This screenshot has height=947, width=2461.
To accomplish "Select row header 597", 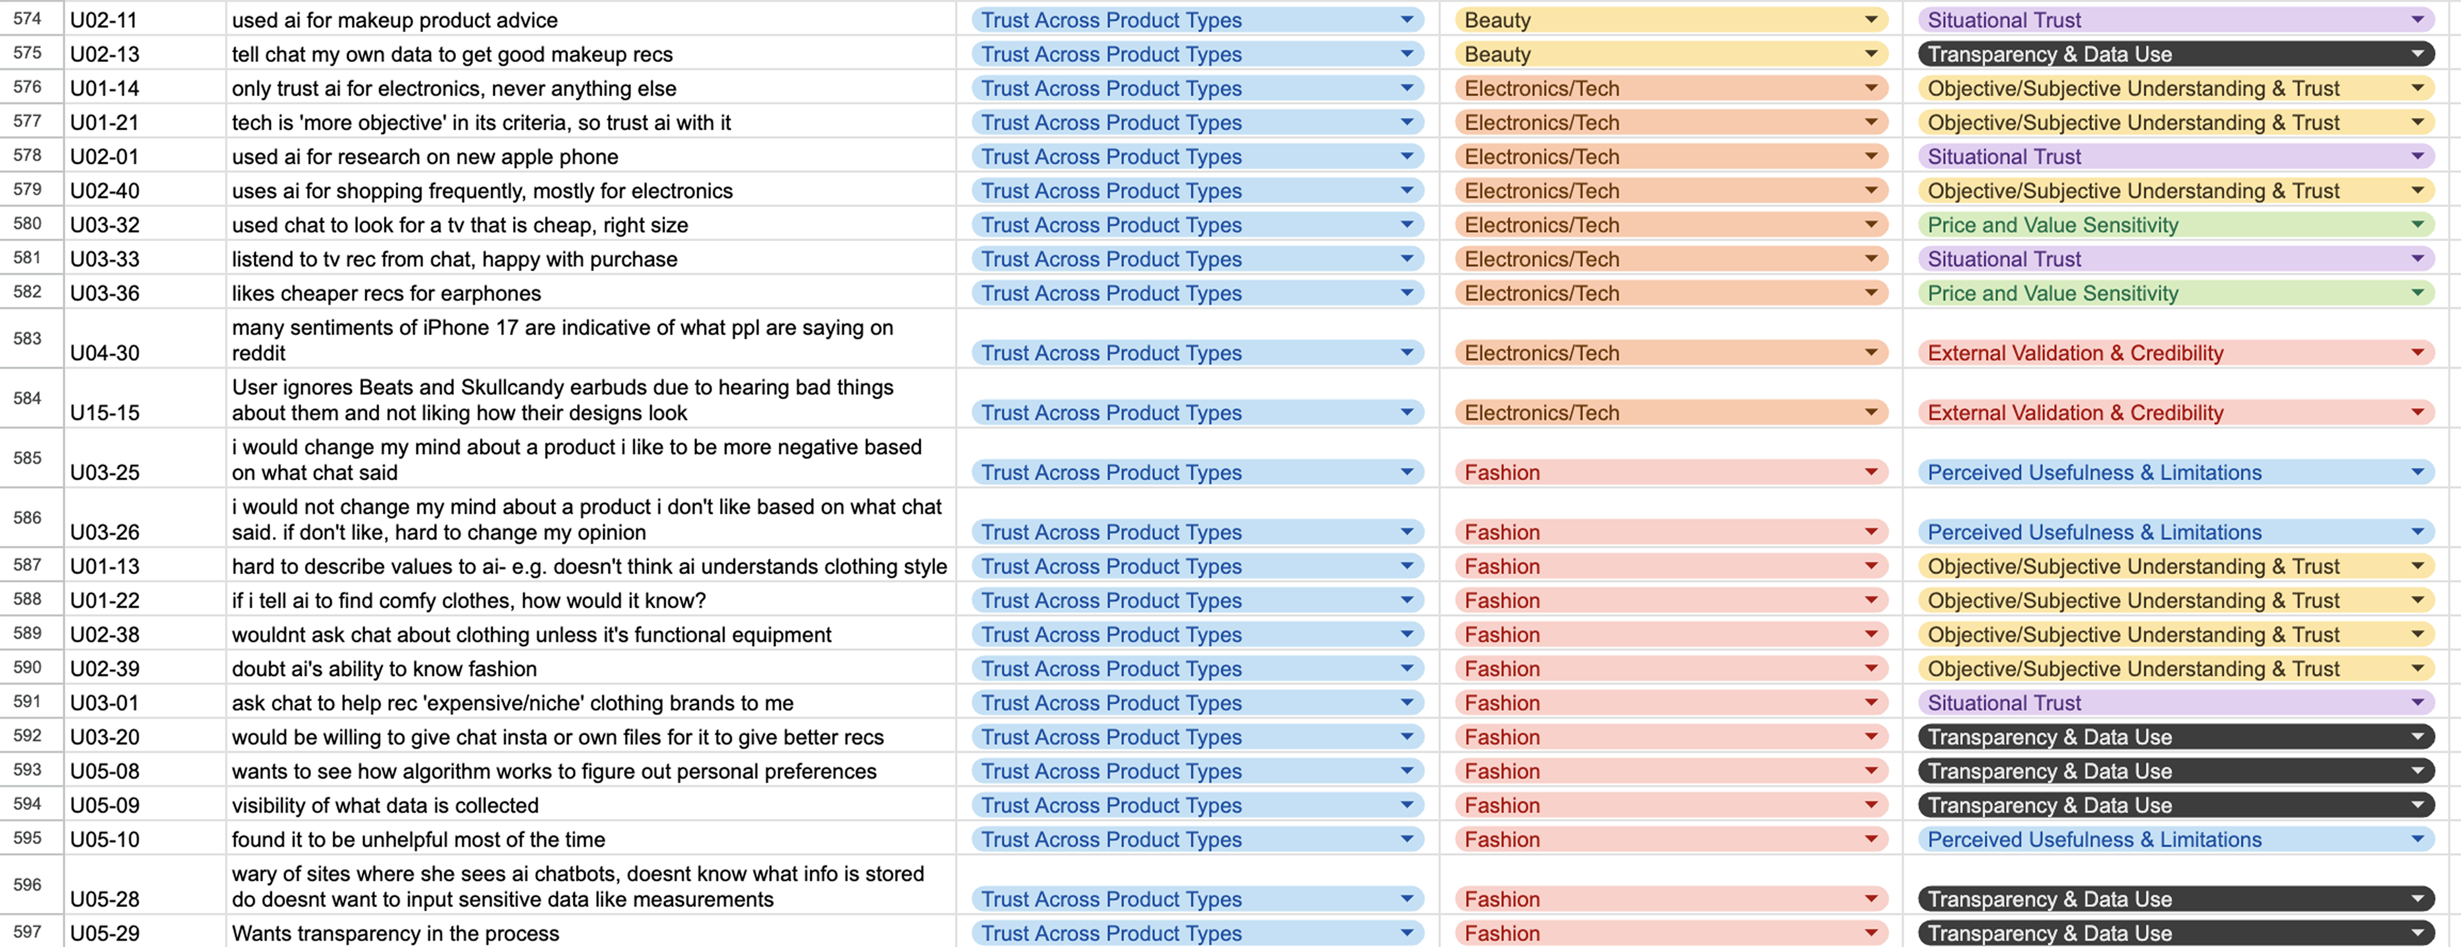I will point(27,932).
